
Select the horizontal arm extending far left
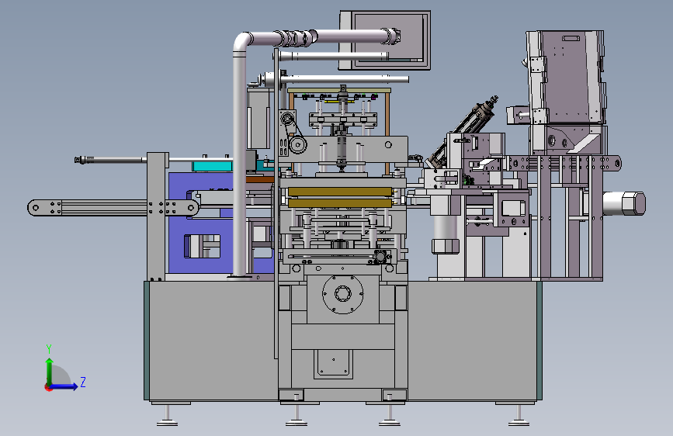[113, 208]
